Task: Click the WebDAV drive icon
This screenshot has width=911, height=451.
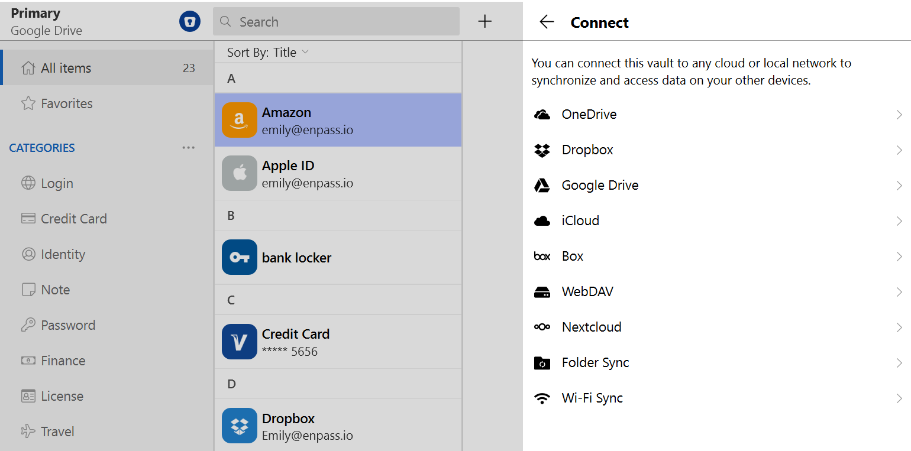Action: [542, 292]
